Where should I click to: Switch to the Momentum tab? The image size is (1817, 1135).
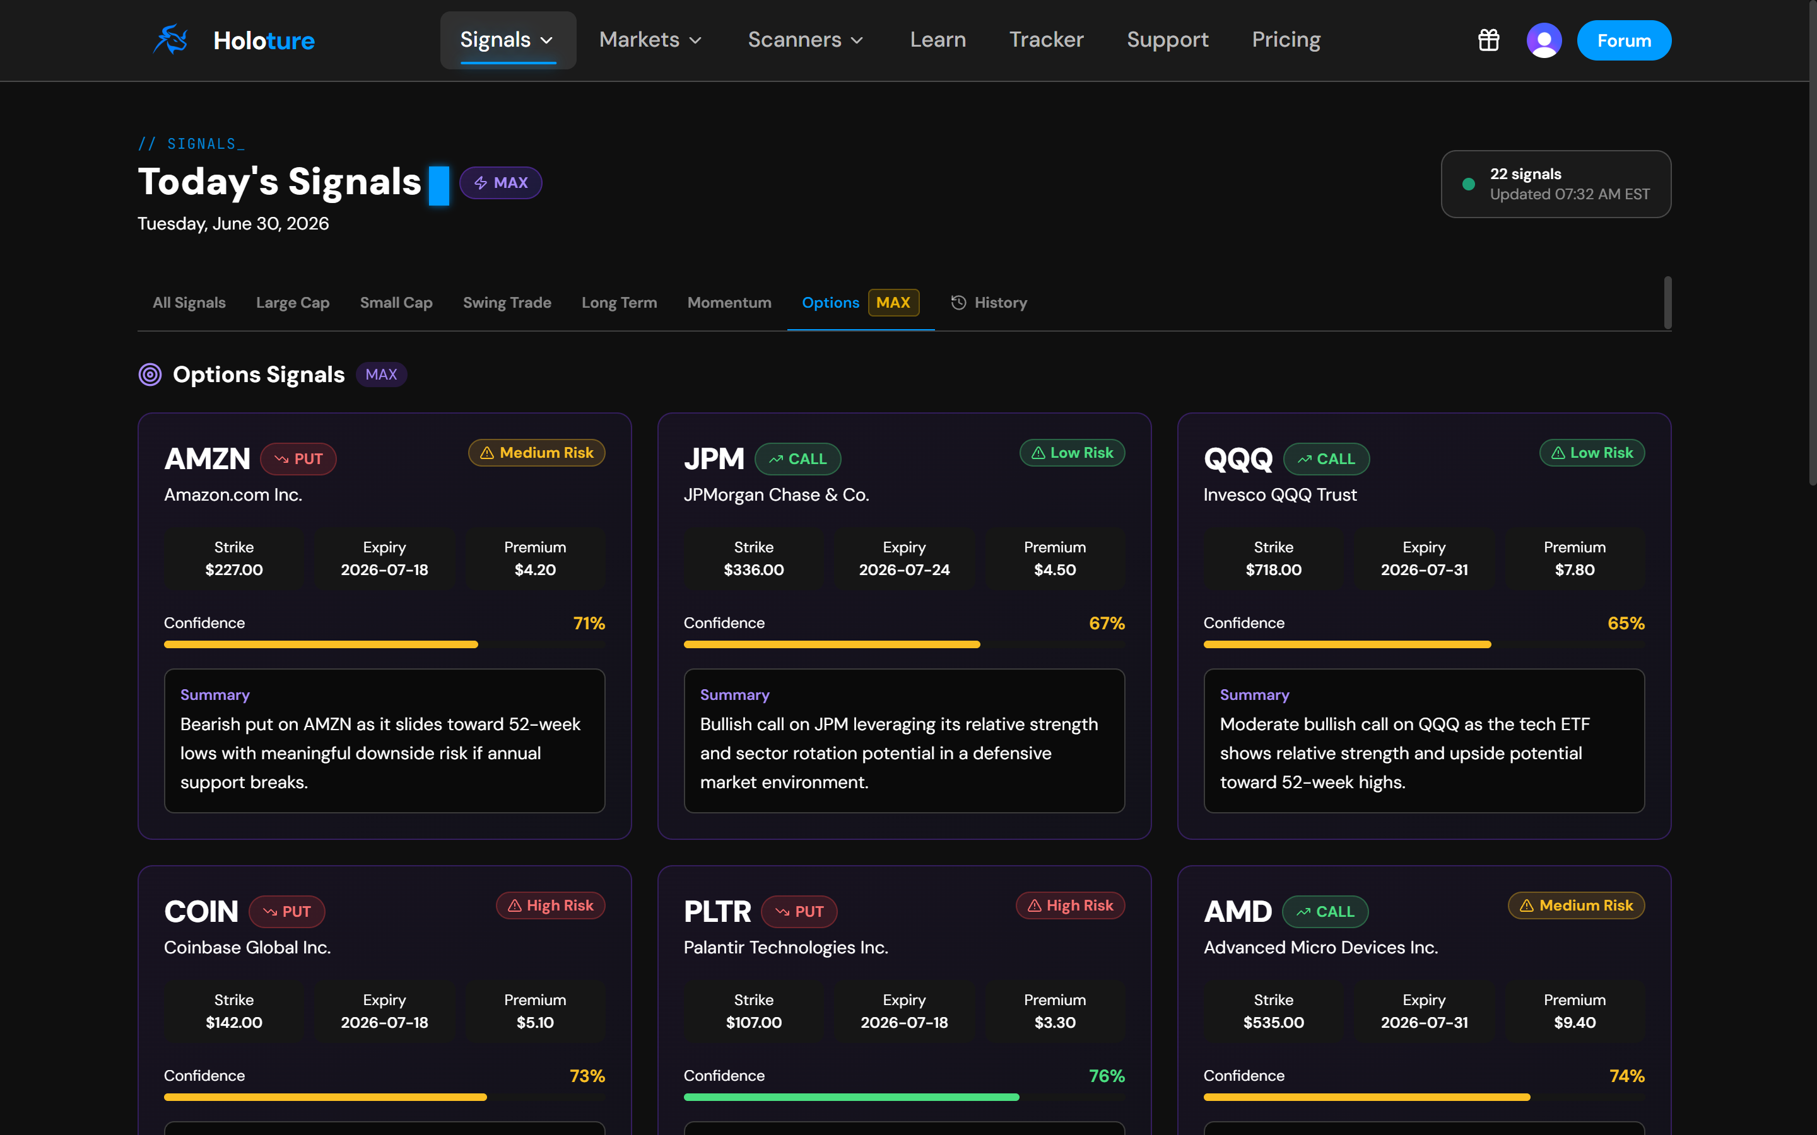tap(729, 303)
